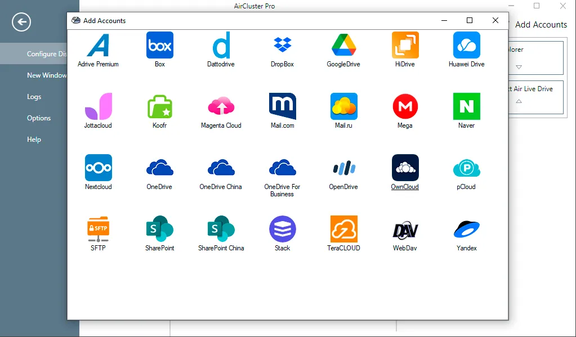Select the SharePoint icon
Image resolution: width=576 pixels, height=337 pixels.
[x=160, y=229]
